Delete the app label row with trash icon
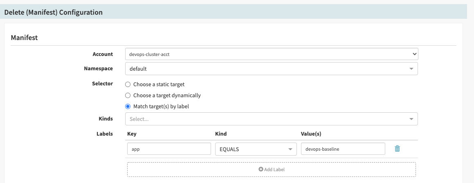474x183 pixels. (397, 149)
